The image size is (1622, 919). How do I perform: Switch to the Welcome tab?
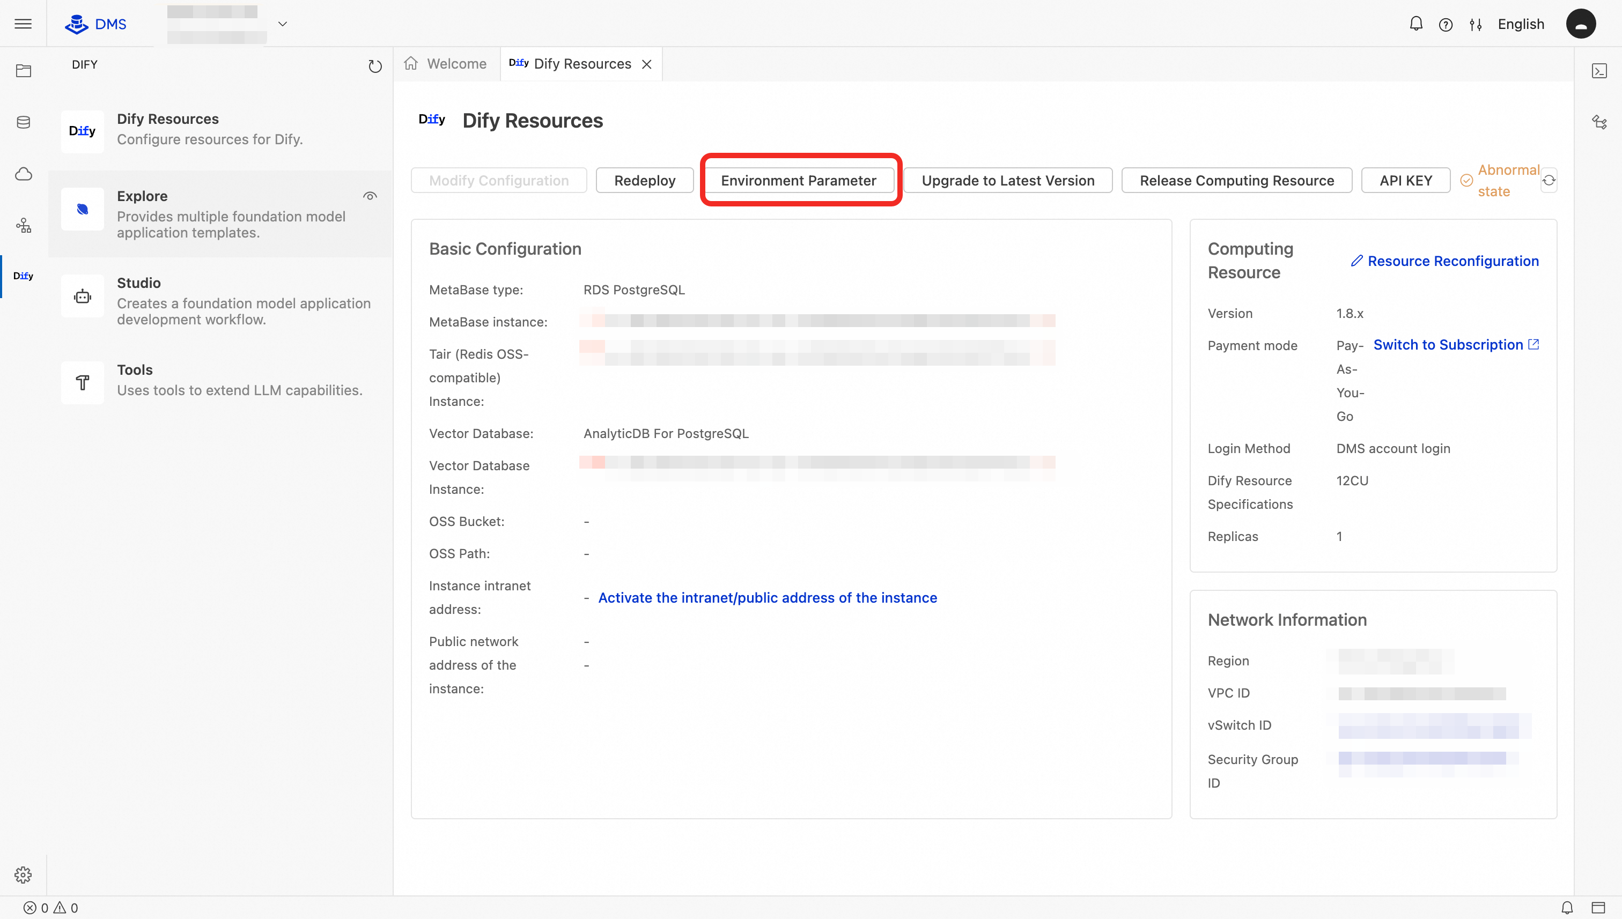point(456,63)
